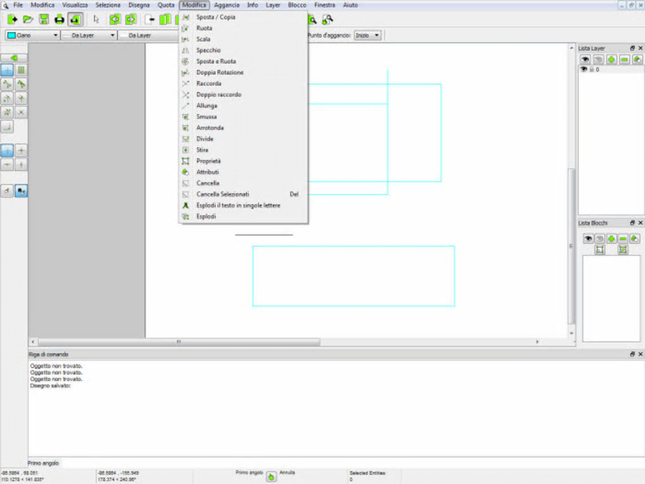
Task: Click the redo icon in toolbar
Action: [130, 20]
